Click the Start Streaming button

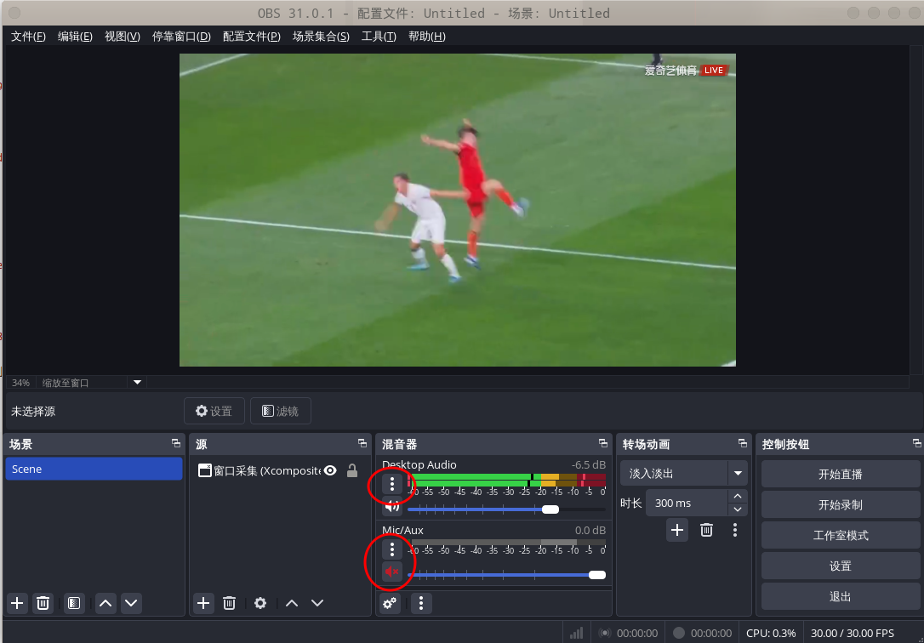point(840,474)
